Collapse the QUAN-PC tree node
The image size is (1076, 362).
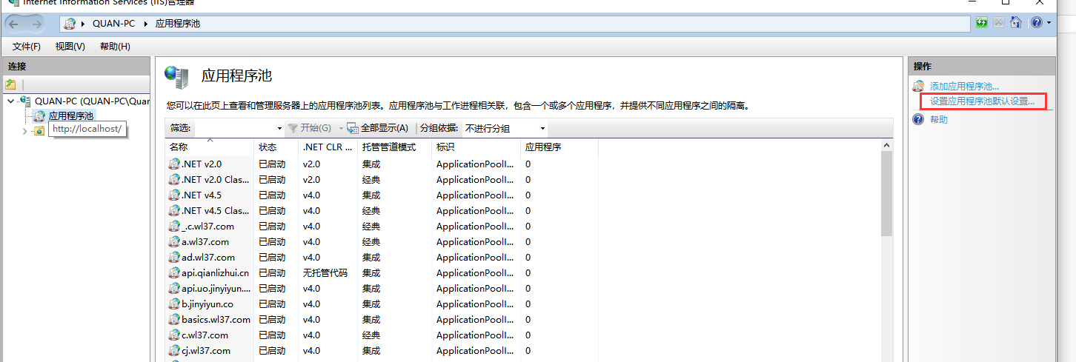[10, 101]
